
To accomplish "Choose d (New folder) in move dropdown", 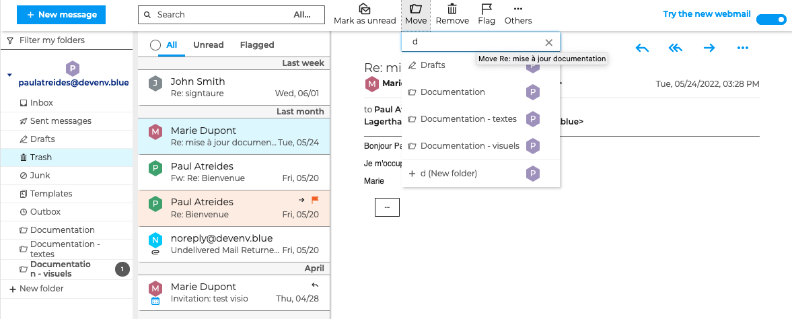I will pyautogui.click(x=481, y=174).
